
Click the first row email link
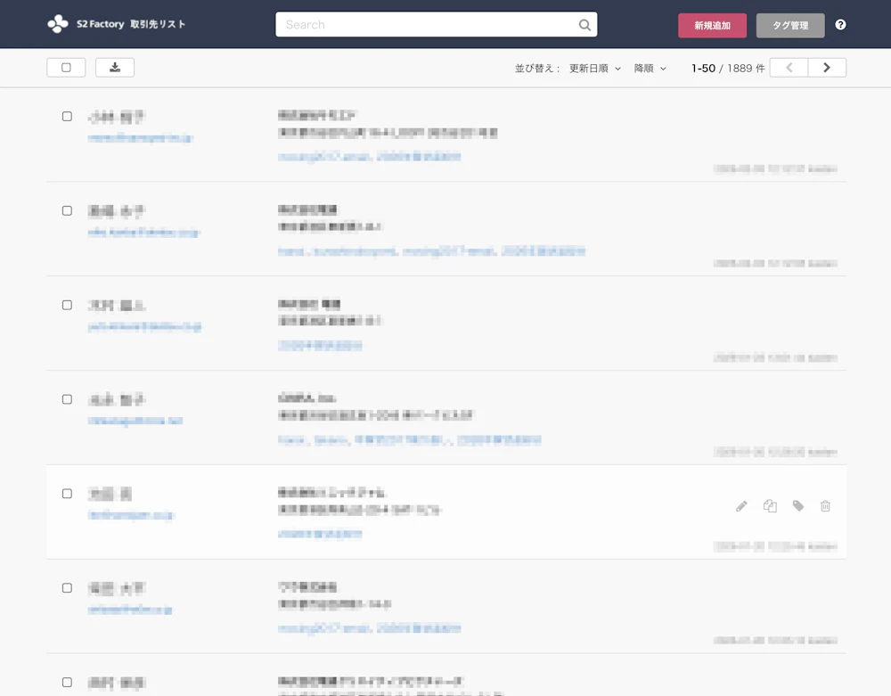141,138
